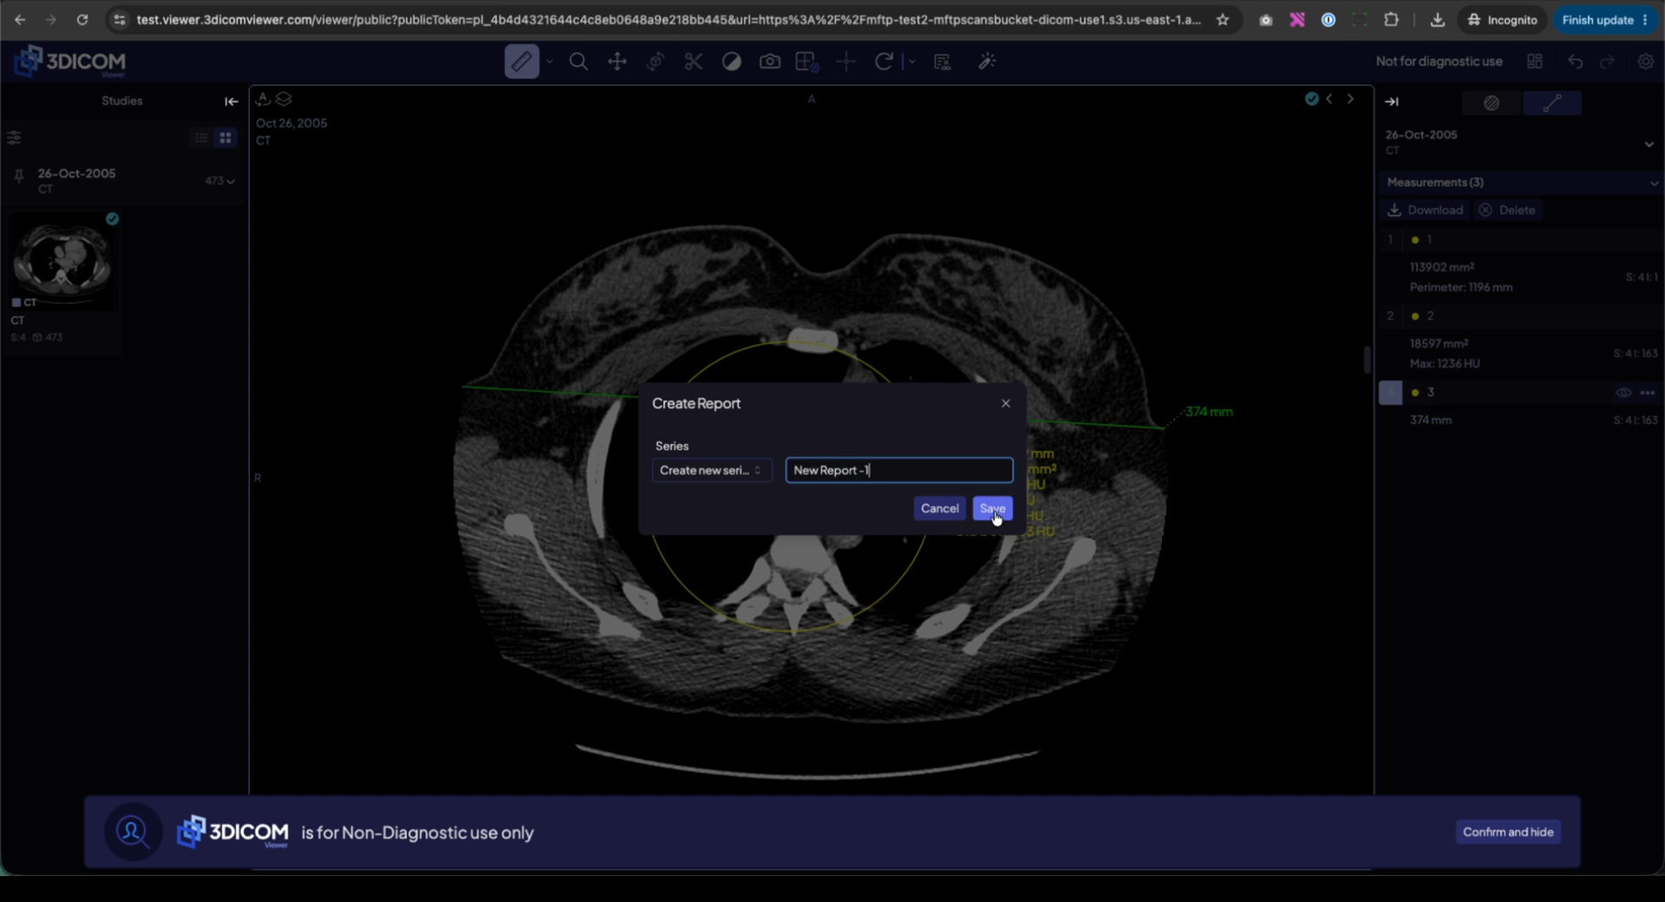Select the pan move tool
The image size is (1665, 902).
coord(617,62)
